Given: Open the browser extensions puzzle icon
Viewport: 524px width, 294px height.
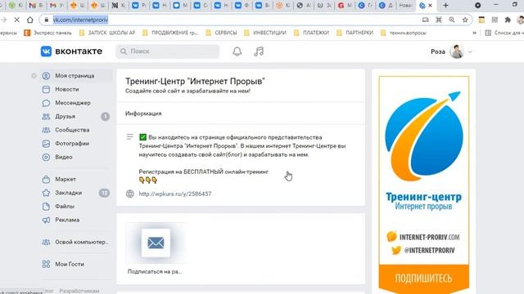Looking at the screenshot, I should pos(508,20).
